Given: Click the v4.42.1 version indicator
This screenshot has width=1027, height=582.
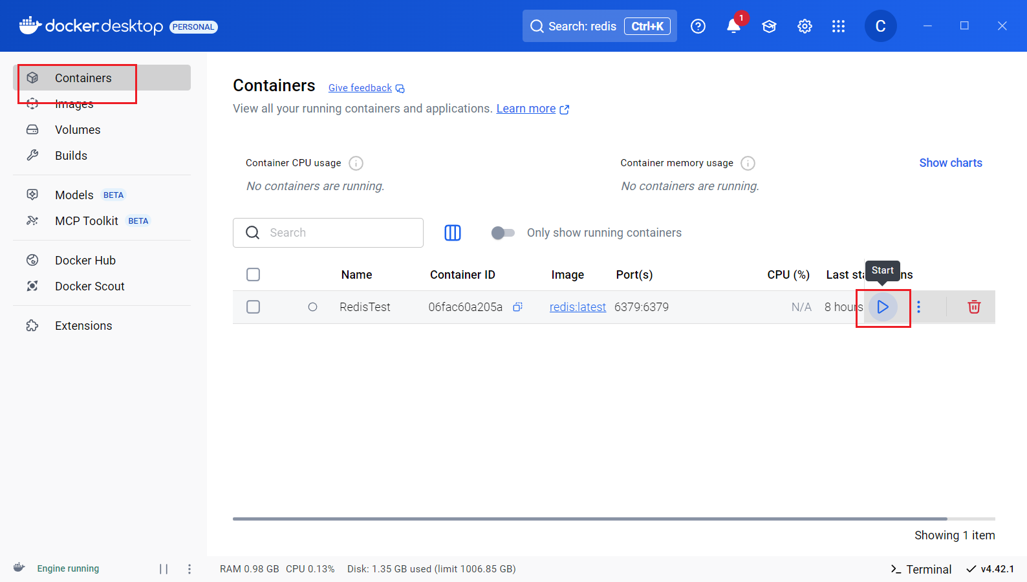Looking at the screenshot, I should (990, 569).
